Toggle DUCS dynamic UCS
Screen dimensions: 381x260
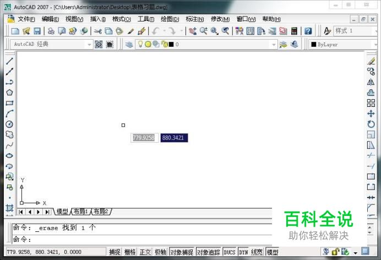[230, 252]
